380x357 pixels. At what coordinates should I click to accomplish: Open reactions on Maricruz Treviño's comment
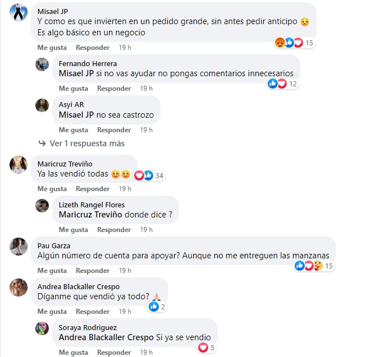pyautogui.click(x=149, y=175)
